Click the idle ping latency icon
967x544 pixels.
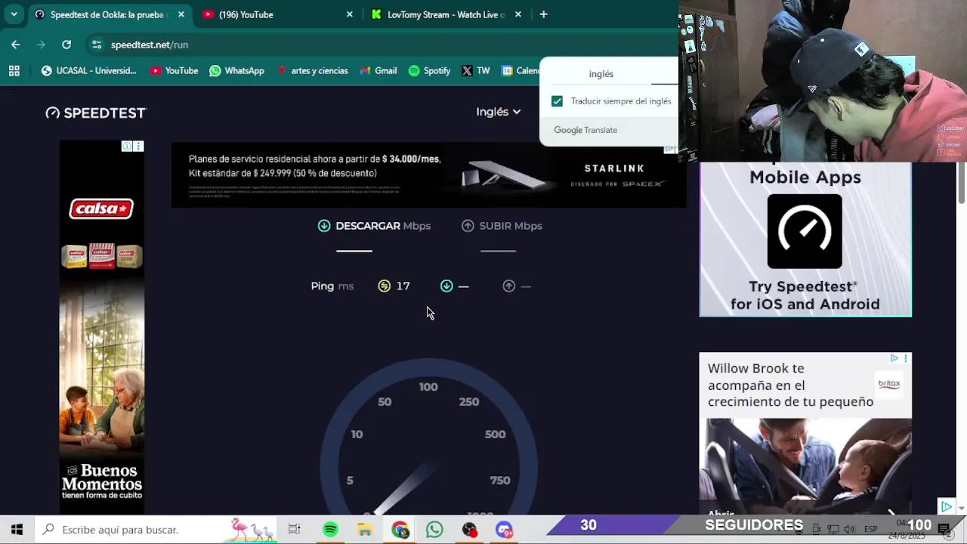click(x=385, y=286)
